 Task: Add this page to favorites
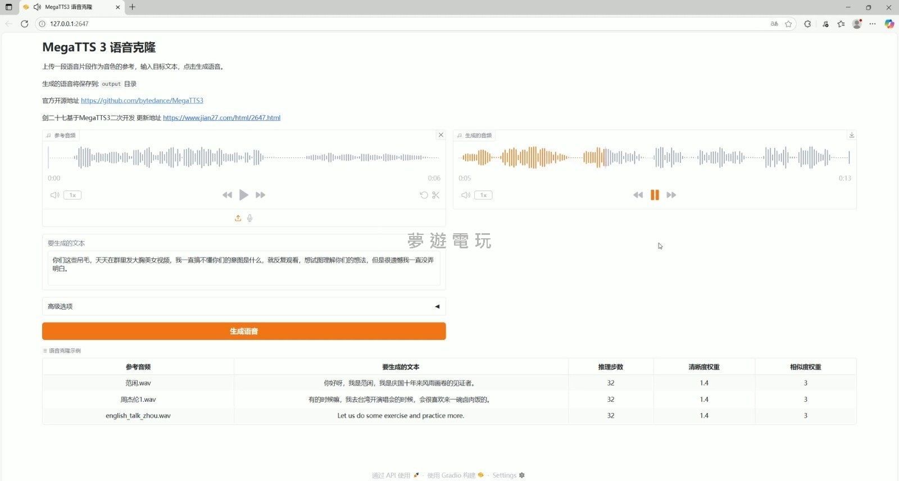pyautogui.click(x=788, y=24)
